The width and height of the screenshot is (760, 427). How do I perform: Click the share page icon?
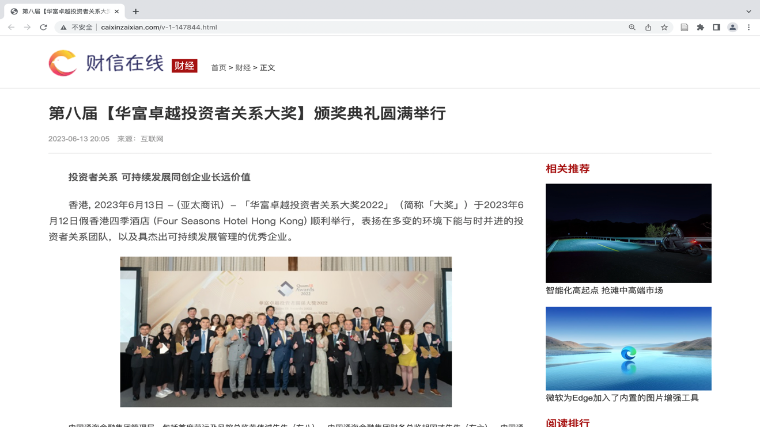coord(648,27)
